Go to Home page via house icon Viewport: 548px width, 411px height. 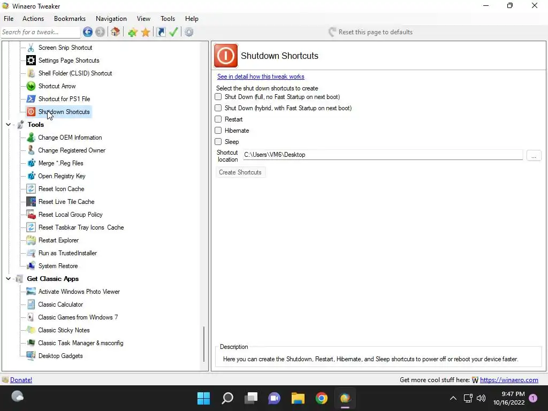coord(116,32)
